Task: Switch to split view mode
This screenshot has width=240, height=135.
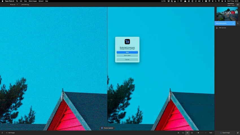Action: [x=192, y=133]
